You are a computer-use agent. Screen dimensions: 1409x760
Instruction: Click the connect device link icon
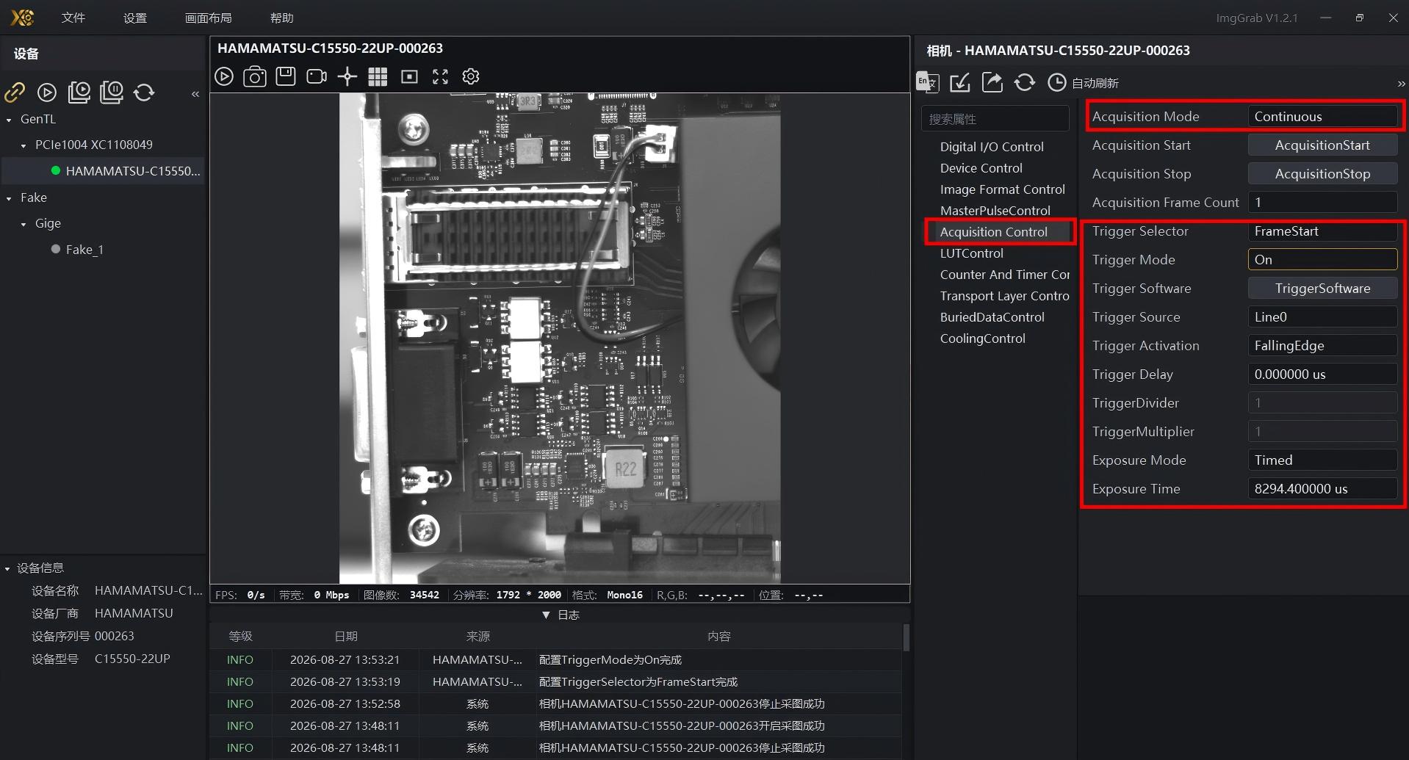15,92
